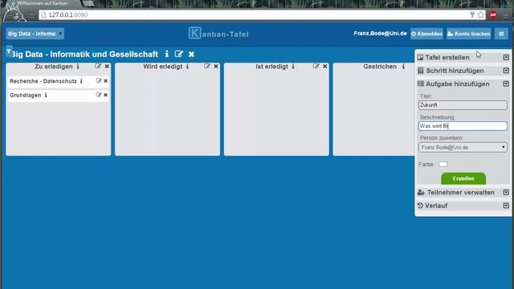The width and height of the screenshot is (514, 289).
Task: Click the Zu erledigen column heading
Action: 54,67
